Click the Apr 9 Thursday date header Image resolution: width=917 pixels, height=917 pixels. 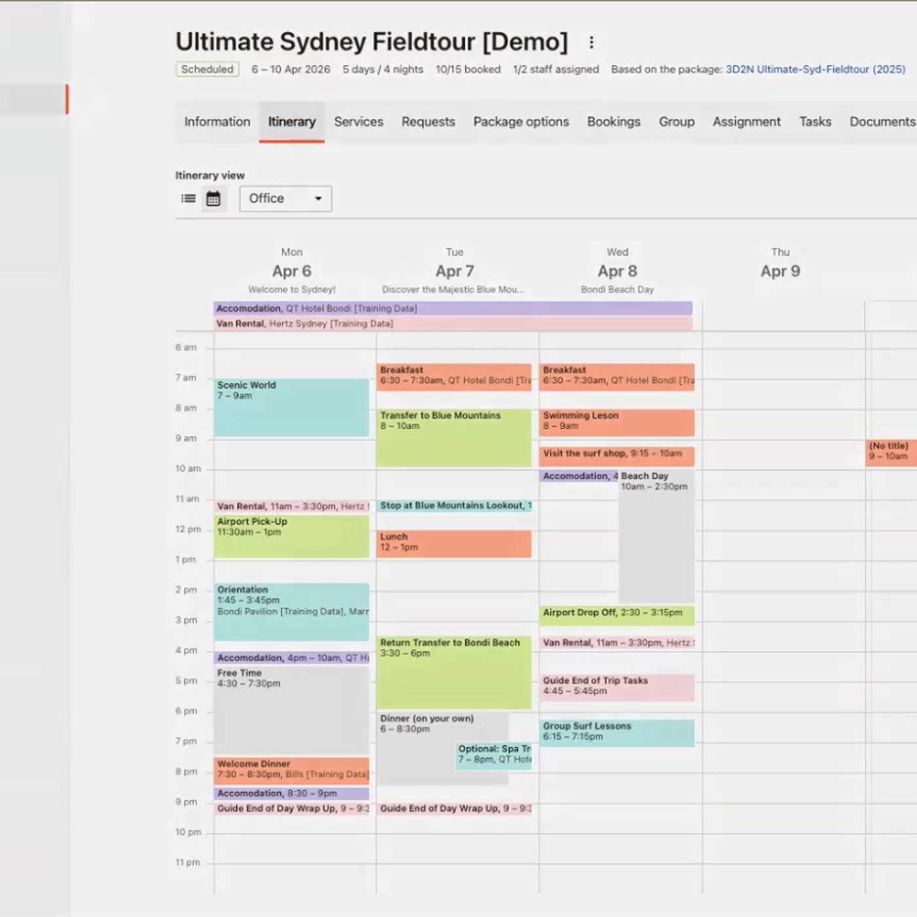tap(779, 271)
